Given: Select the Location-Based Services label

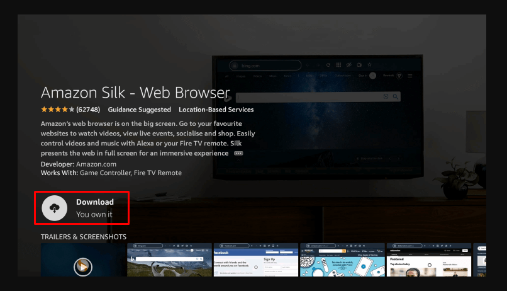Looking at the screenshot, I should [216, 110].
